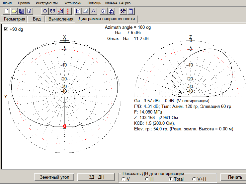Click the triangle toolbar icon

click(x=93, y=11)
